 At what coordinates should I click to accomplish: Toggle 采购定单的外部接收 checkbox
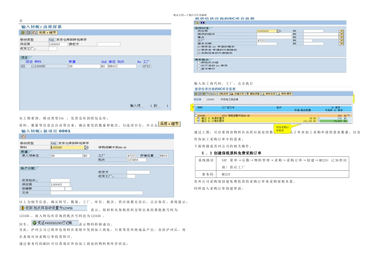(199, 53)
